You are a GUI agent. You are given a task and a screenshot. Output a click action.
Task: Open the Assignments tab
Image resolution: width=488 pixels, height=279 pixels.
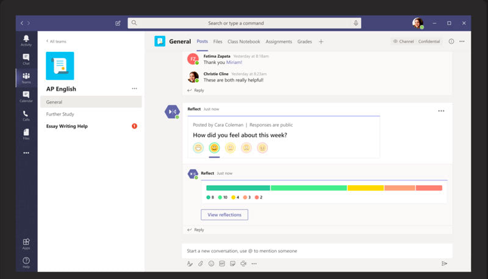[279, 41]
